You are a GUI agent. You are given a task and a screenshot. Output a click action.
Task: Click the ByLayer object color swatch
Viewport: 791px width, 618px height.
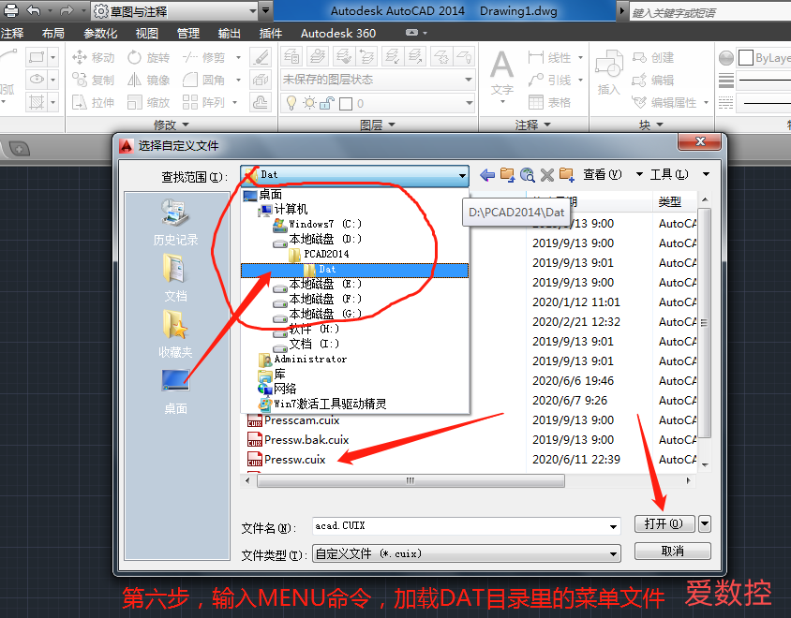746,57
